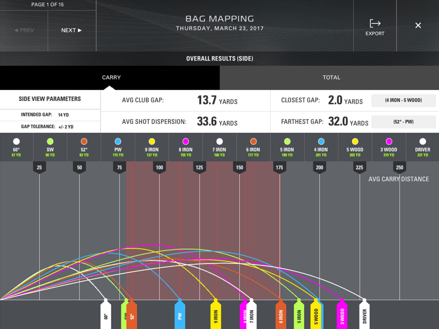Click the 100 yard distance marker
This screenshot has height=329, width=439.
[159, 168]
